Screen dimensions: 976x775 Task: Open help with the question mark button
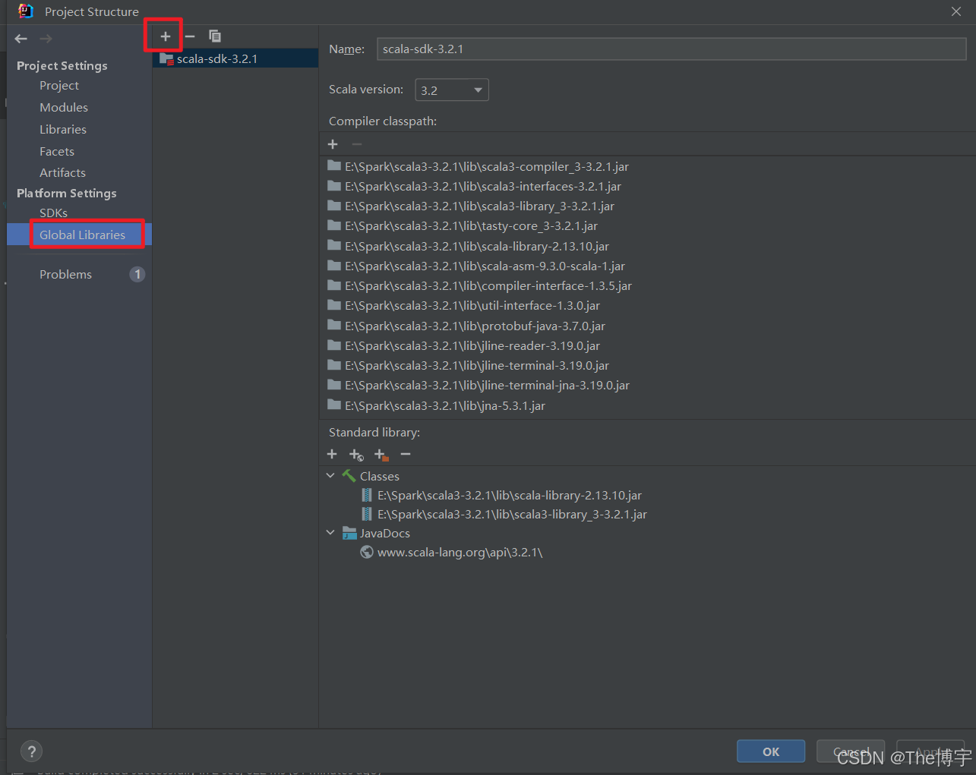click(31, 751)
